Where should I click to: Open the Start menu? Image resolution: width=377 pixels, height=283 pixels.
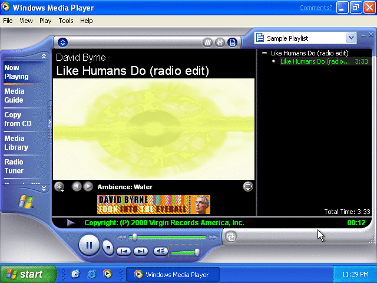(28, 274)
